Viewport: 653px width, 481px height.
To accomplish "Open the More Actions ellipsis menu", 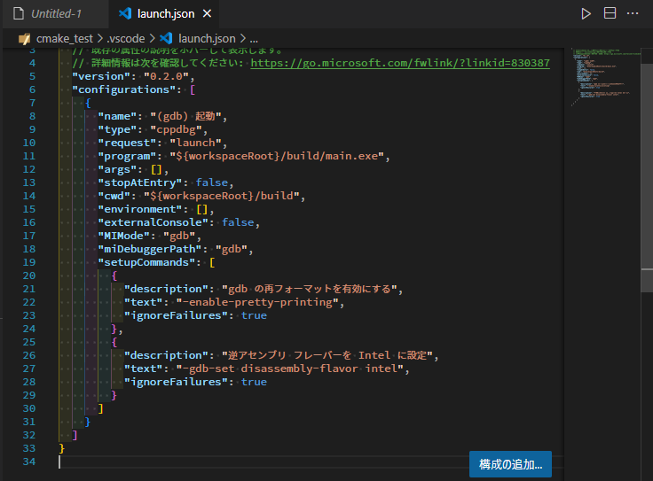I will pos(633,13).
